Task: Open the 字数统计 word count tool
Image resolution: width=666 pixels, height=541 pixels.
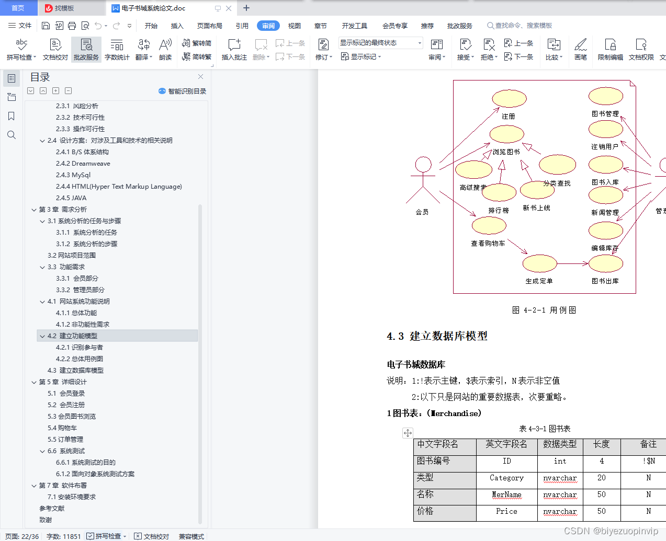Action: pyautogui.click(x=117, y=50)
